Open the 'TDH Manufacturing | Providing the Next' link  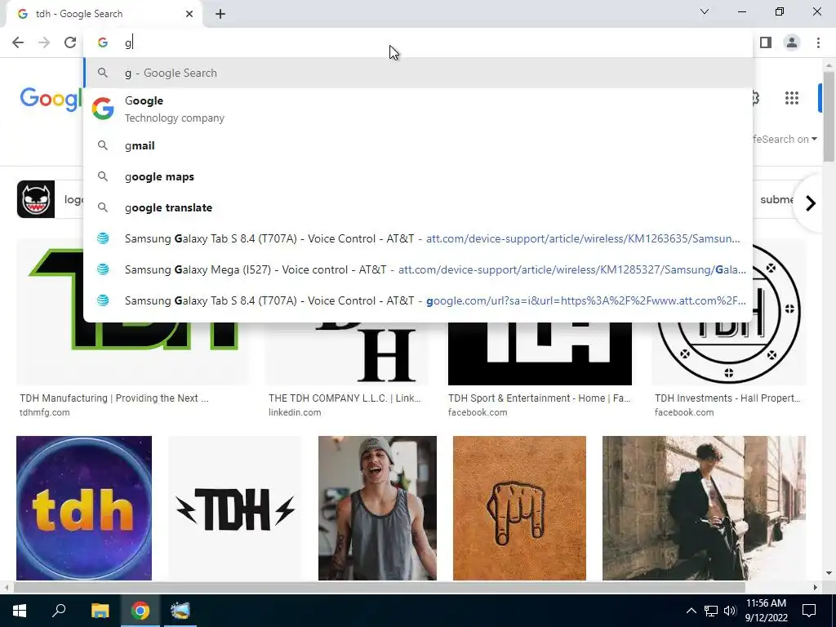pyautogui.click(x=114, y=398)
